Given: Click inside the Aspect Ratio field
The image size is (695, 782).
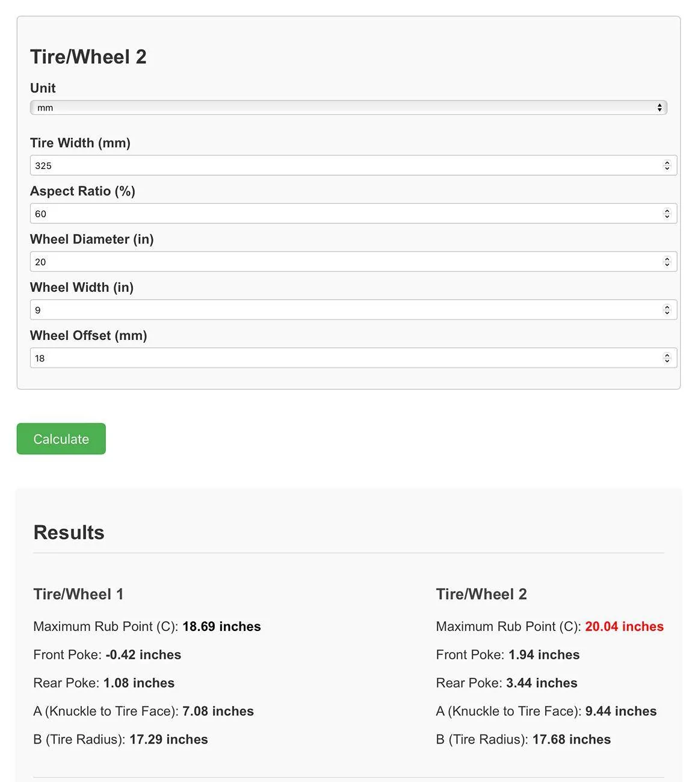Looking at the screenshot, I should point(301,213).
